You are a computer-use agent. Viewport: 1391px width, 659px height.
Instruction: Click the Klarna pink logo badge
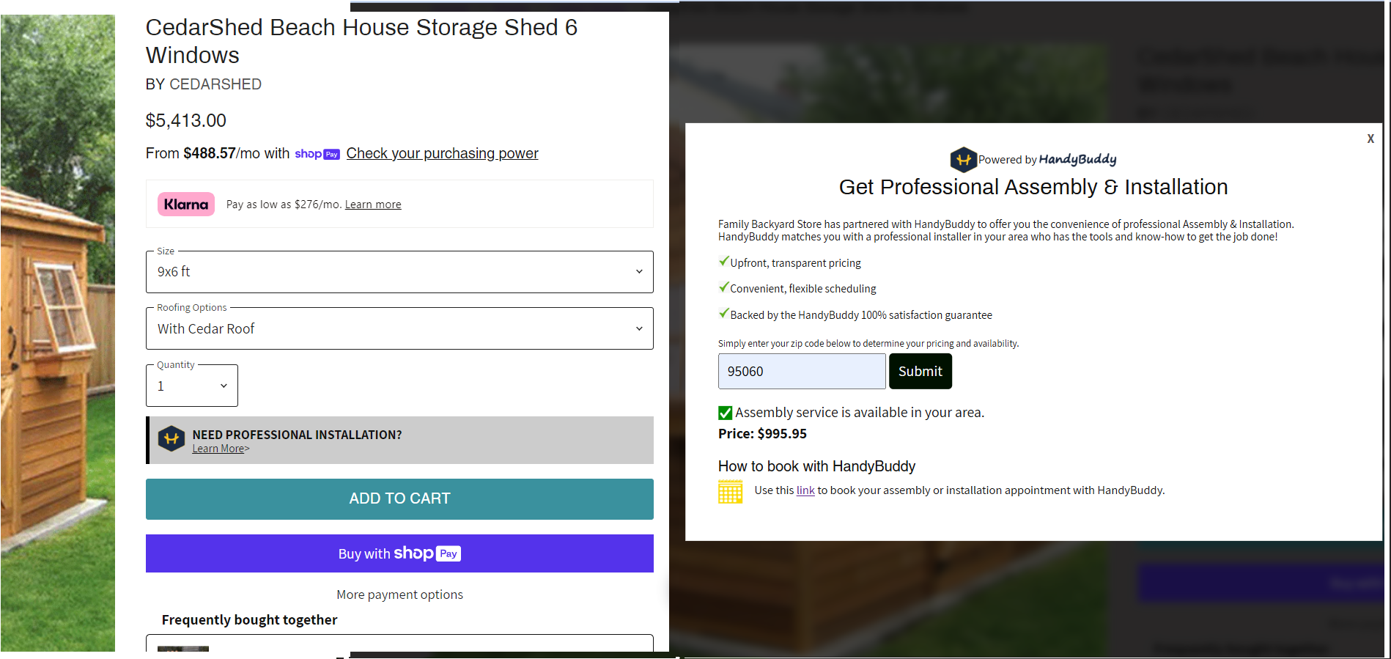click(186, 205)
